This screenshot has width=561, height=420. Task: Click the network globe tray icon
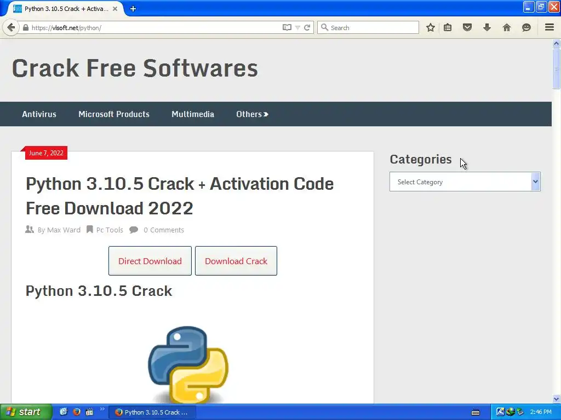[511, 412]
